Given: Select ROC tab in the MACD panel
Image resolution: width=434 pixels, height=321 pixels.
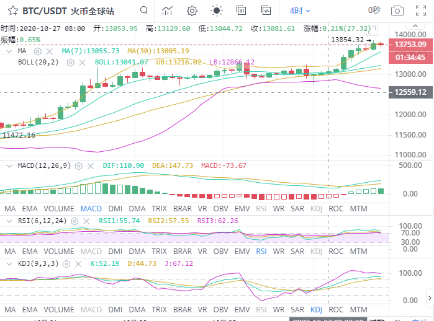Looking at the screenshot, I should (336, 209).
